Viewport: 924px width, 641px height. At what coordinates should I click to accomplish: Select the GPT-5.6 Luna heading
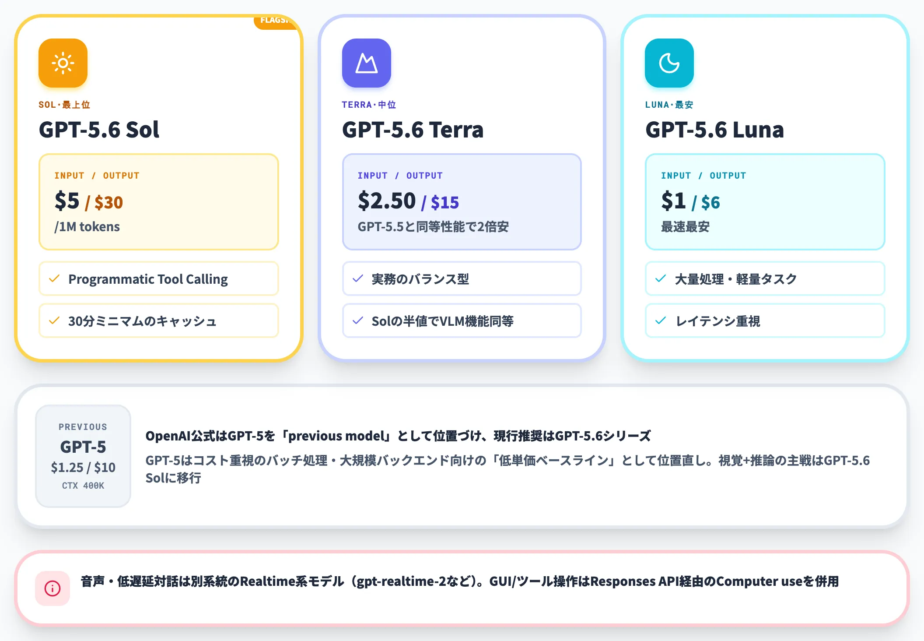pos(714,130)
